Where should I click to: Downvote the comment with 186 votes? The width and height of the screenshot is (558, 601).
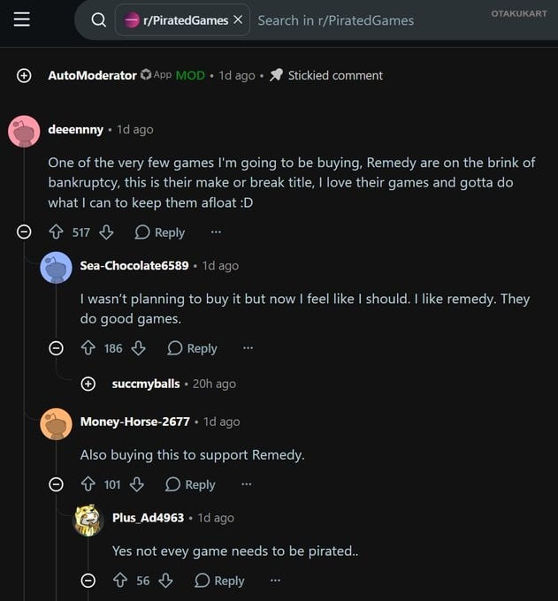(x=139, y=348)
